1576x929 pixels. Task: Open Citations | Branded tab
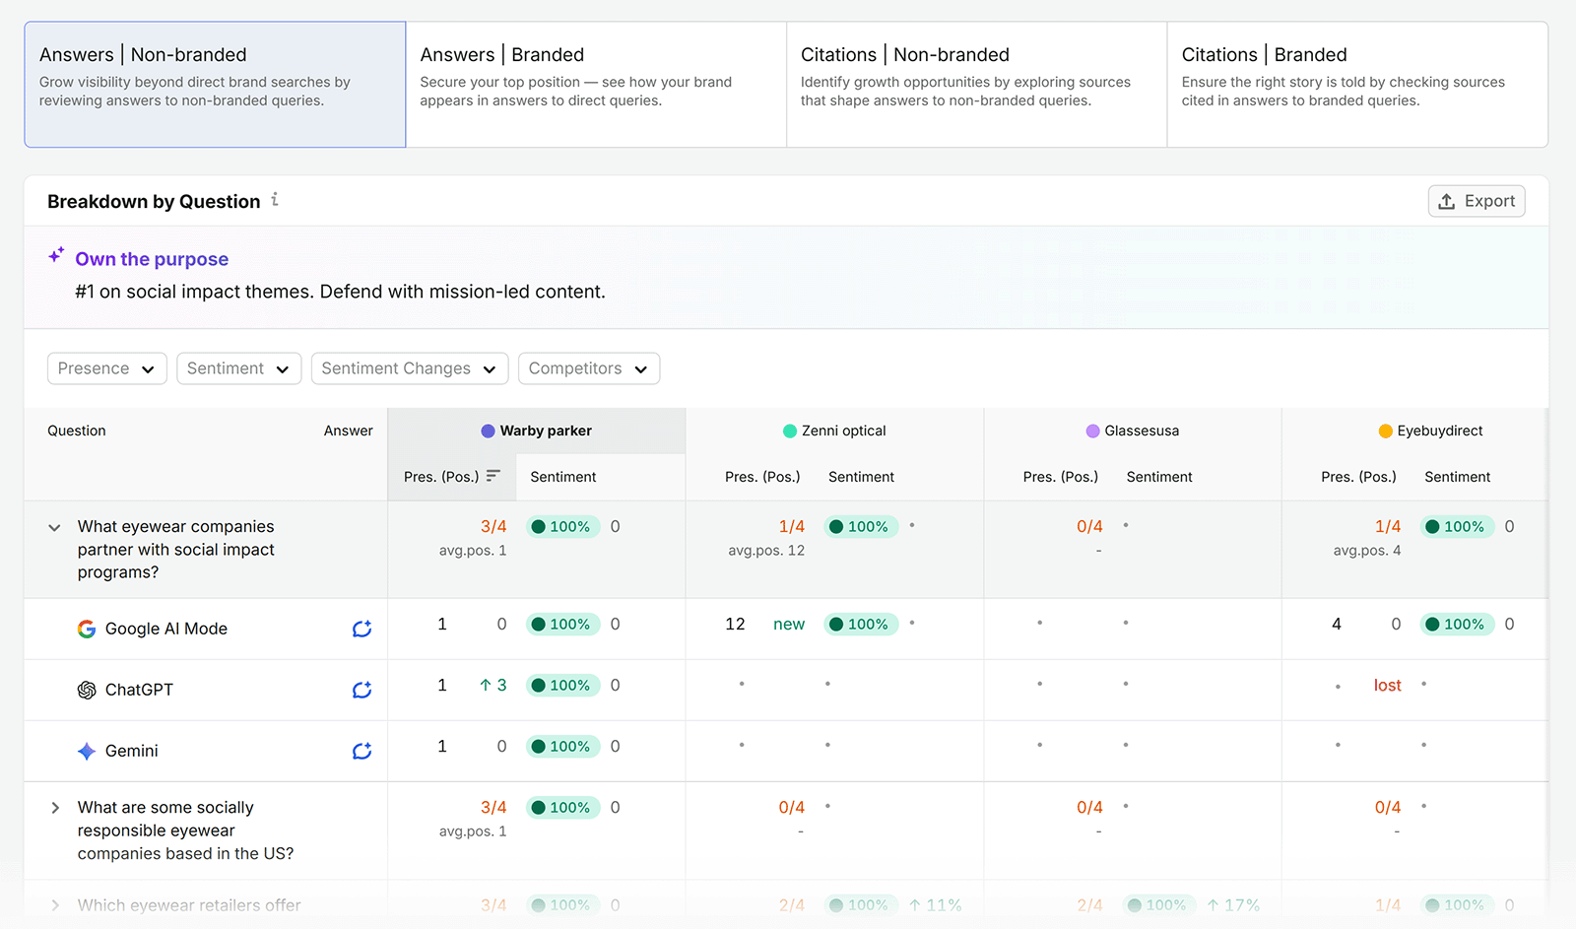pos(1357,85)
